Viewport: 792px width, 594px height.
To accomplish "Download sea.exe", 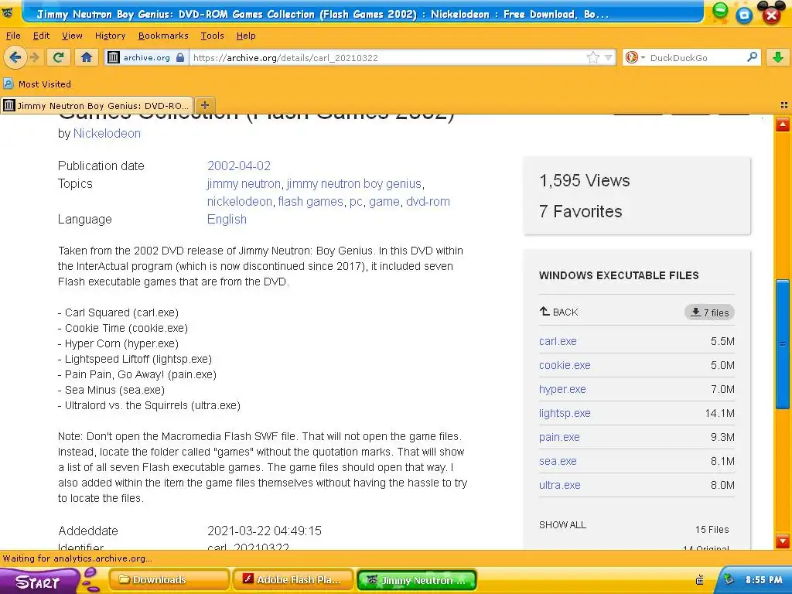I will [x=558, y=461].
